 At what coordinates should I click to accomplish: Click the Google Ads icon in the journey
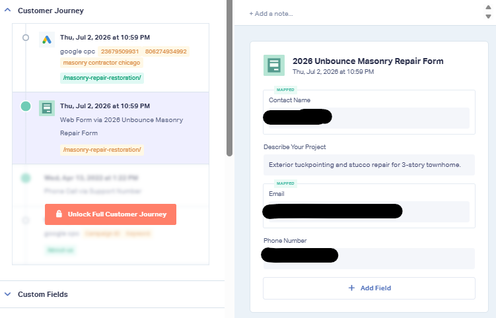(47, 40)
